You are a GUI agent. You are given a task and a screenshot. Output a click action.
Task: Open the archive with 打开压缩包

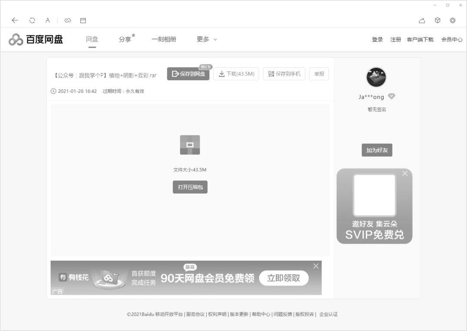(189, 187)
